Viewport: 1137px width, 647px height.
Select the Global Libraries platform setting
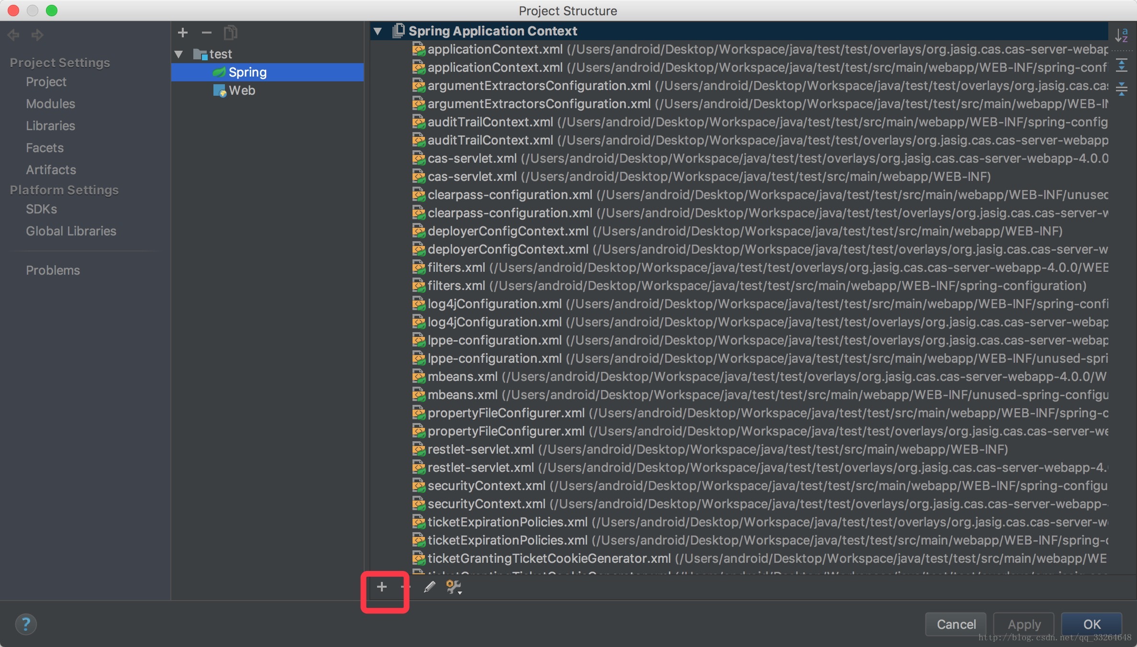(70, 231)
